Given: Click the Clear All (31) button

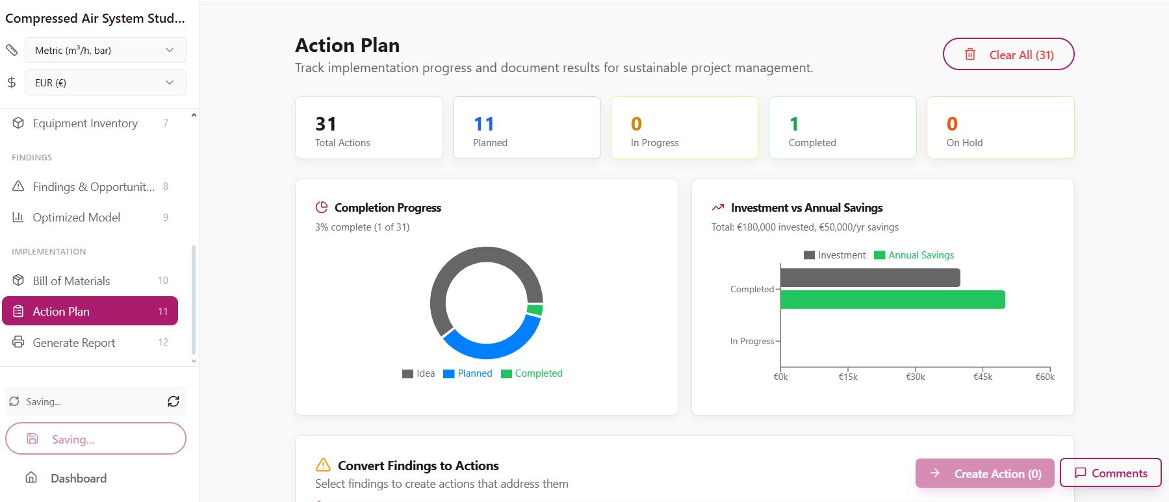Looking at the screenshot, I should coord(1008,54).
